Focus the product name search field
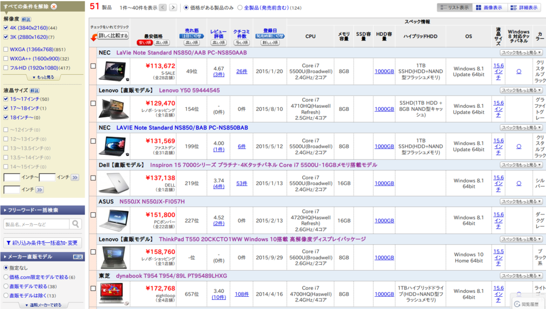The image size is (546, 309). pyautogui.click(x=36, y=224)
